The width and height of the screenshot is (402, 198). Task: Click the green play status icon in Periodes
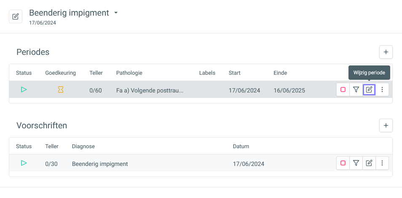[24, 90]
